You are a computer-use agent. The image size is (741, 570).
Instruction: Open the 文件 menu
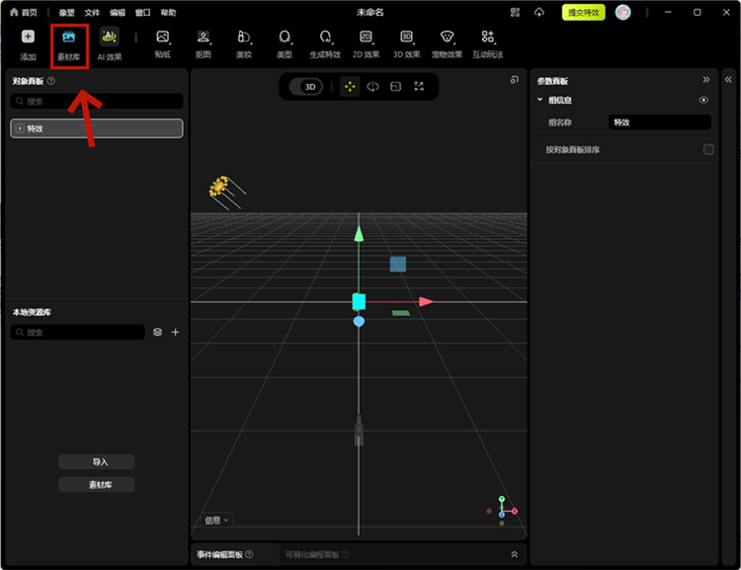pos(92,13)
